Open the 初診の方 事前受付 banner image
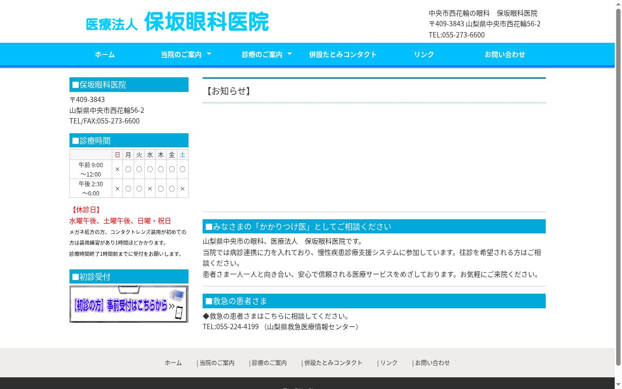This screenshot has height=389, width=622. click(x=129, y=304)
